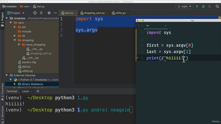Image resolution: width=221 pixels, height=124 pixels.
Task: Add a new terminal session with plus
Action: point(38,91)
